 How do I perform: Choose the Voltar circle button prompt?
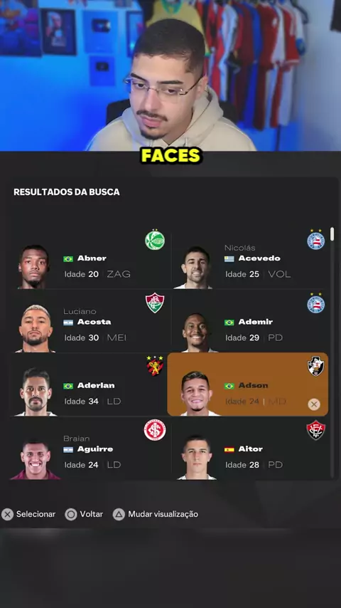tap(84, 514)
